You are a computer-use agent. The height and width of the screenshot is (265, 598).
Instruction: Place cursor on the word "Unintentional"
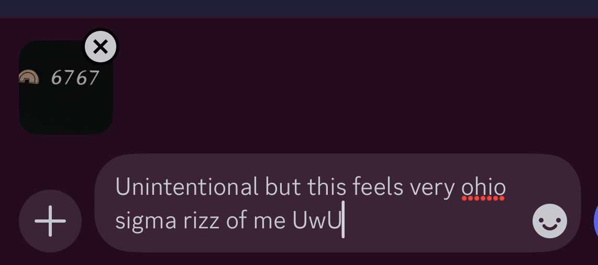coord(186,187)
